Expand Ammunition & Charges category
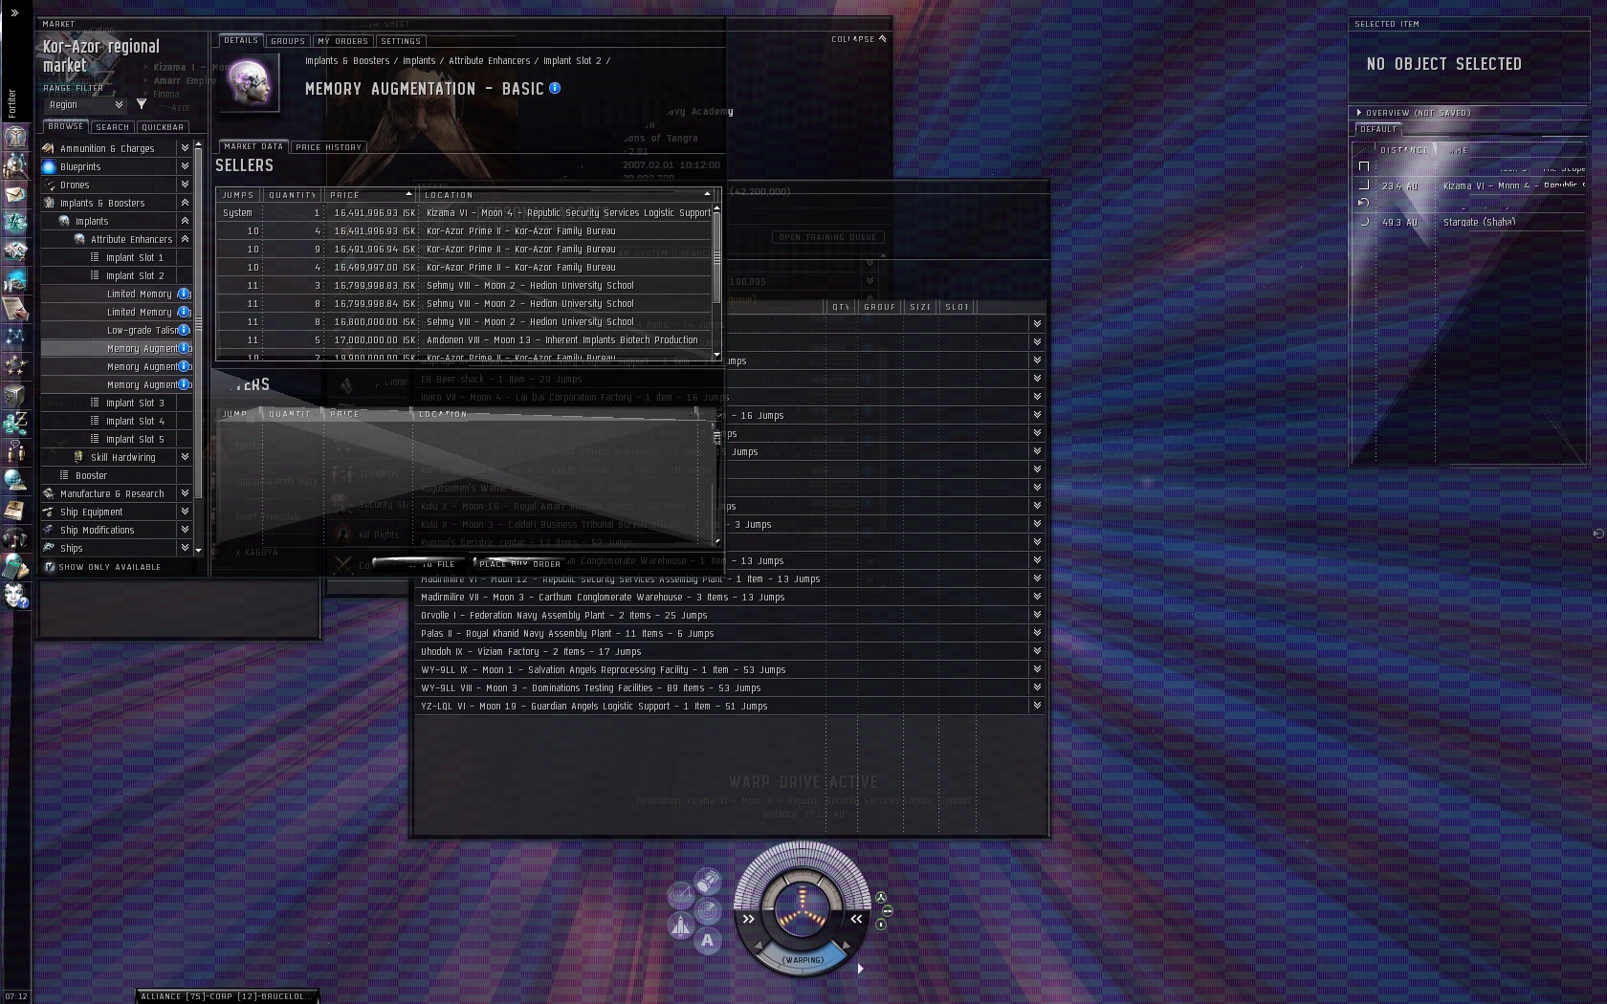 point(185,148)
